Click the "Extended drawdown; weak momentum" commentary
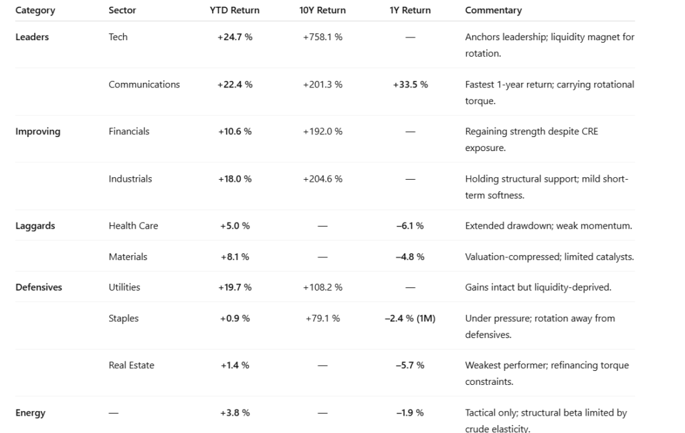 point(549,226)
